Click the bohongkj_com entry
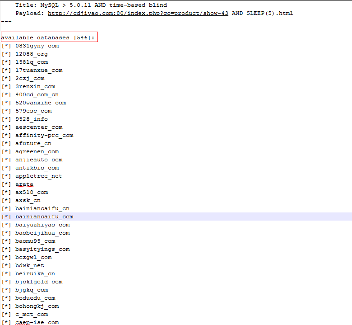Viewport: 352px width, 325px height. (x=37, y=306)
